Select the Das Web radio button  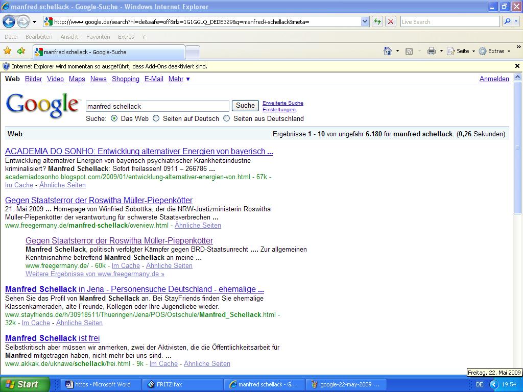coord(114,118)
